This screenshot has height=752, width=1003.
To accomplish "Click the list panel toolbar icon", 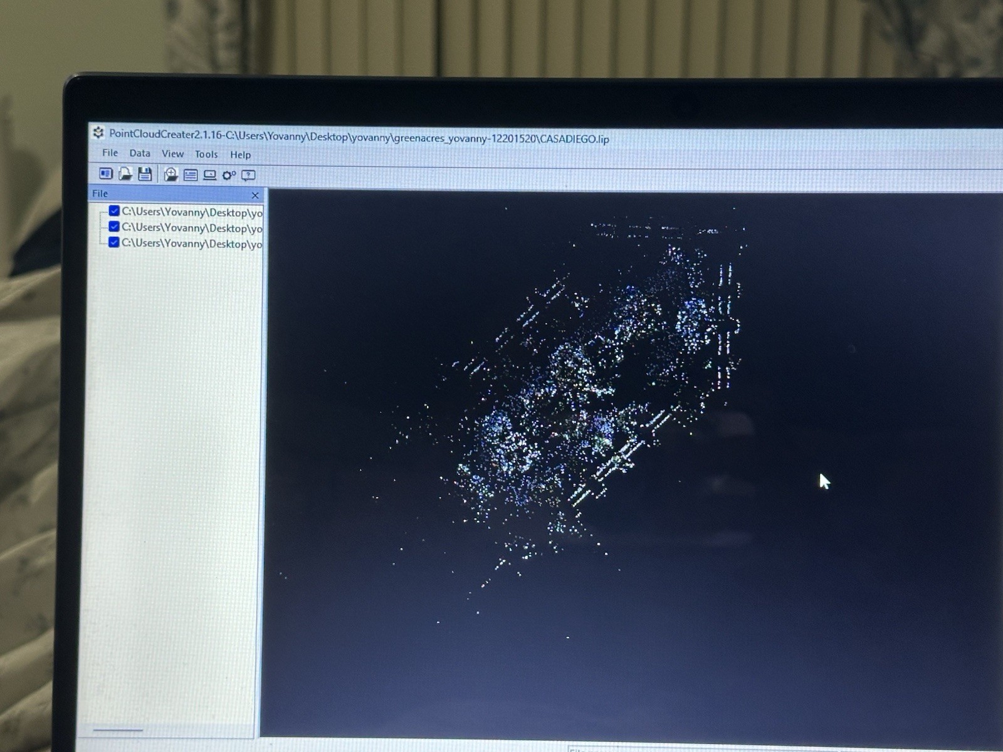I will point(191,175).
